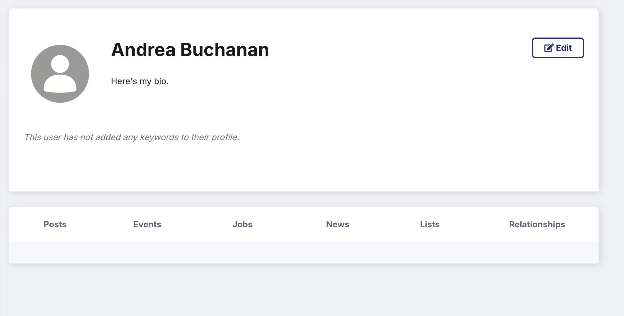Switch to the Events tab
The width and height of the screenshot is (624, 316).
pyautogui.click(x=147, y=224)
